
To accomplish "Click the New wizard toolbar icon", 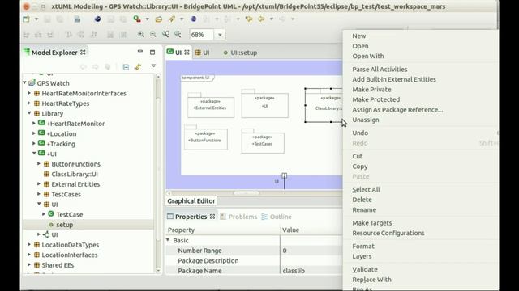I will (x=26, y=19).
